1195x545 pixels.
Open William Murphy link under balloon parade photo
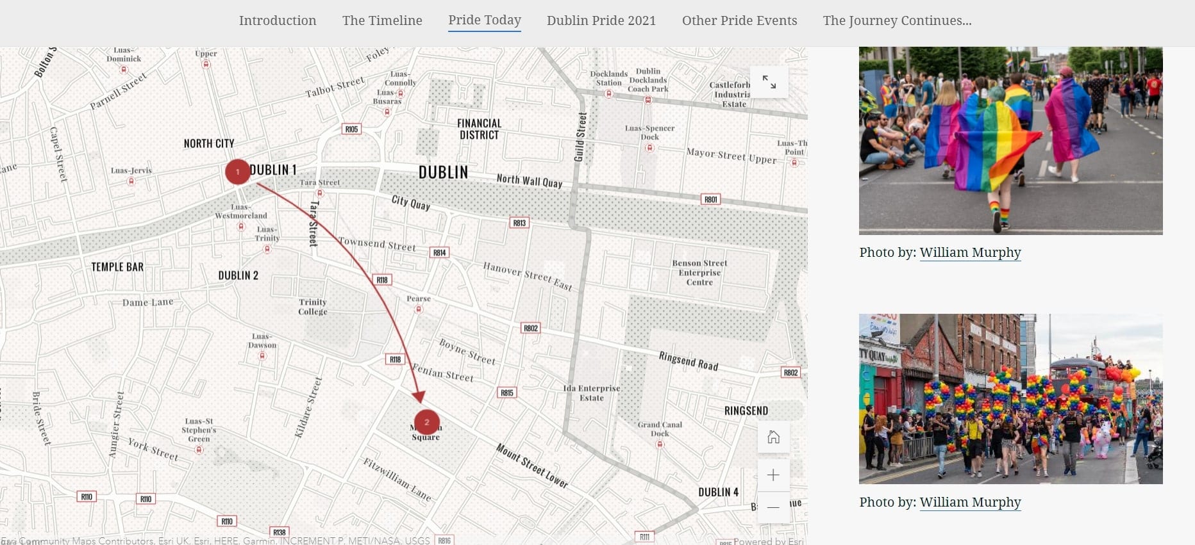click(x=971, y=502)
